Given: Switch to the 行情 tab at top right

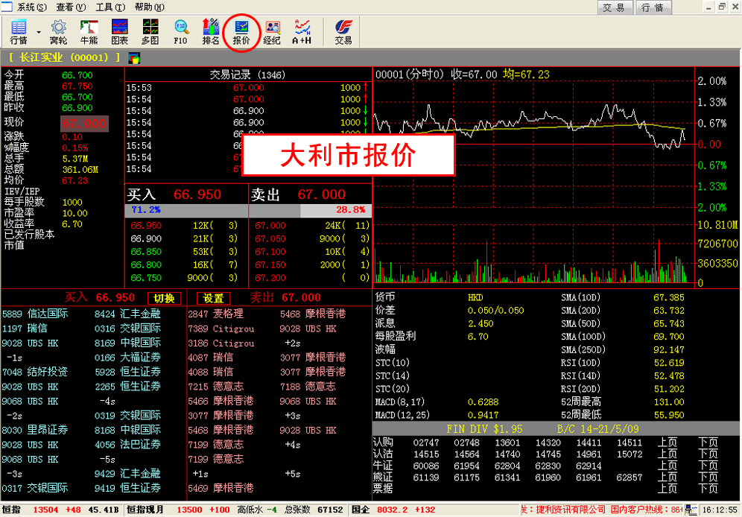Looking at the screenshot, I should 651,7.
